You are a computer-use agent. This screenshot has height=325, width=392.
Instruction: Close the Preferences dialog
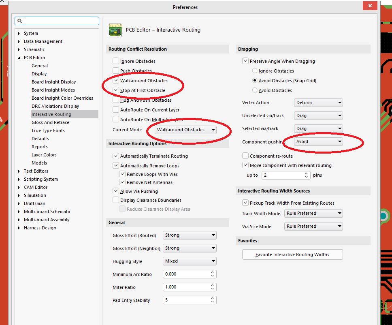pos(370,6)
